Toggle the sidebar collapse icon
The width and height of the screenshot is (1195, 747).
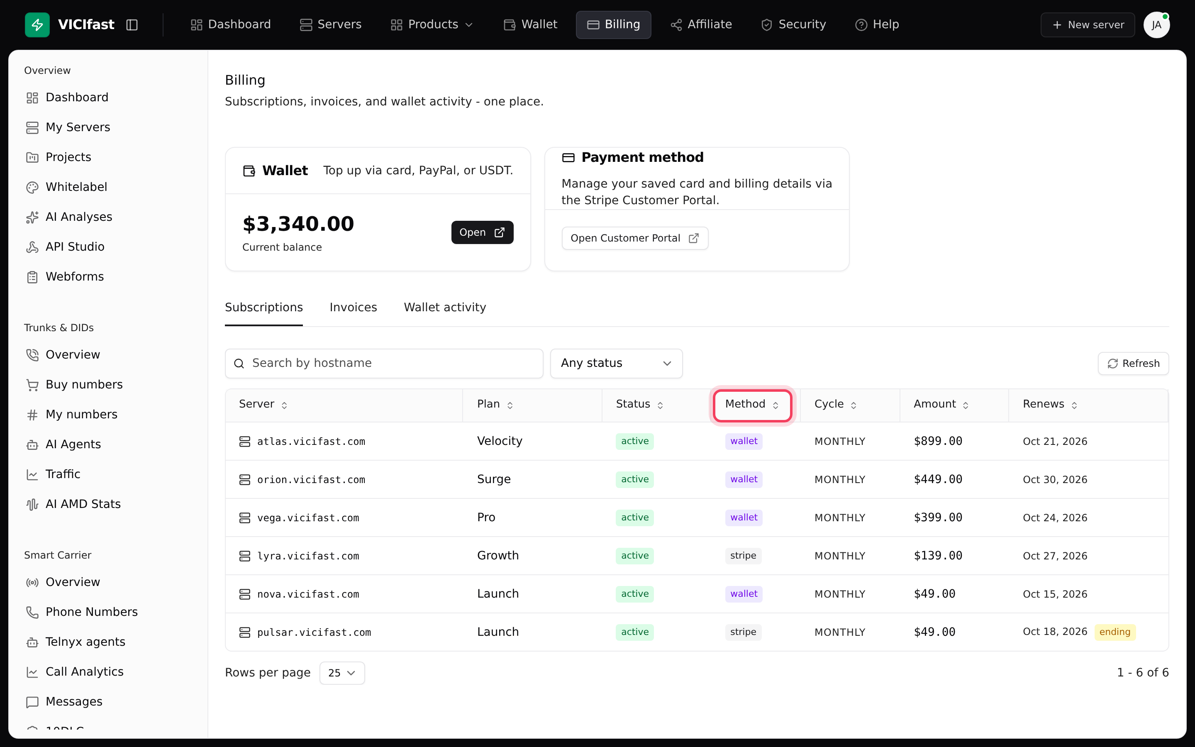pos(132,25)
